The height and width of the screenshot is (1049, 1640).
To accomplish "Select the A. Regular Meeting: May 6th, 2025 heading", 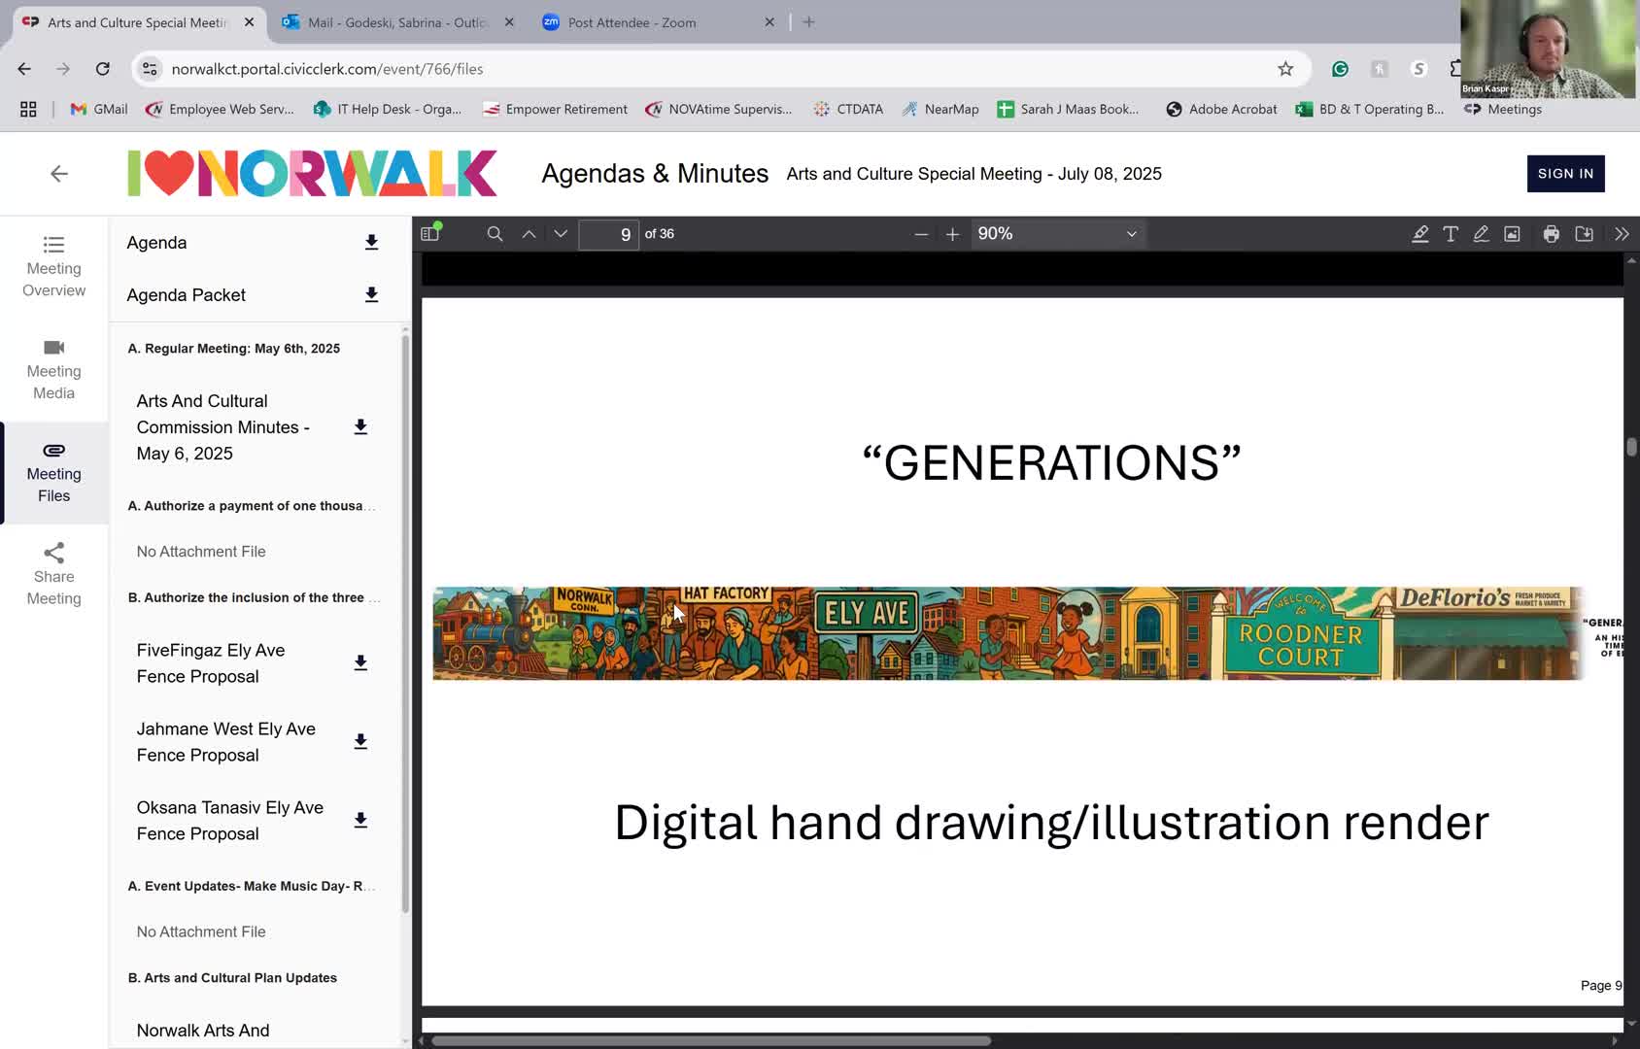I will pyautogui.click(x=234, y=349).
